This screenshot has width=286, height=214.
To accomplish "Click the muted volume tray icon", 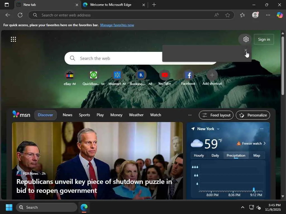I will [x=258, y=207].
